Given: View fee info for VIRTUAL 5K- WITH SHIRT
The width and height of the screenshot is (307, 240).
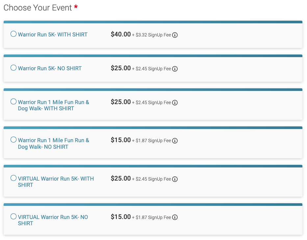Looking at the screenshot, I should pos(175,179).
